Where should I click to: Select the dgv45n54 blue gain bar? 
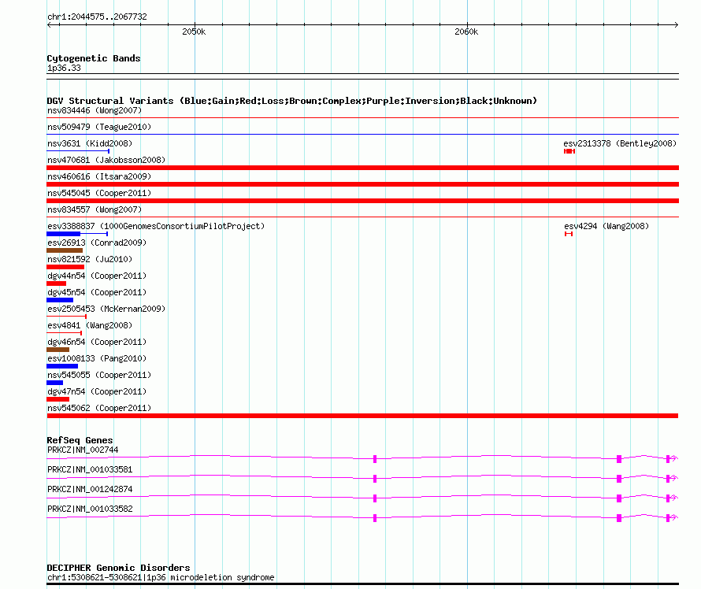pyautogui.click(x=60, y=300)
